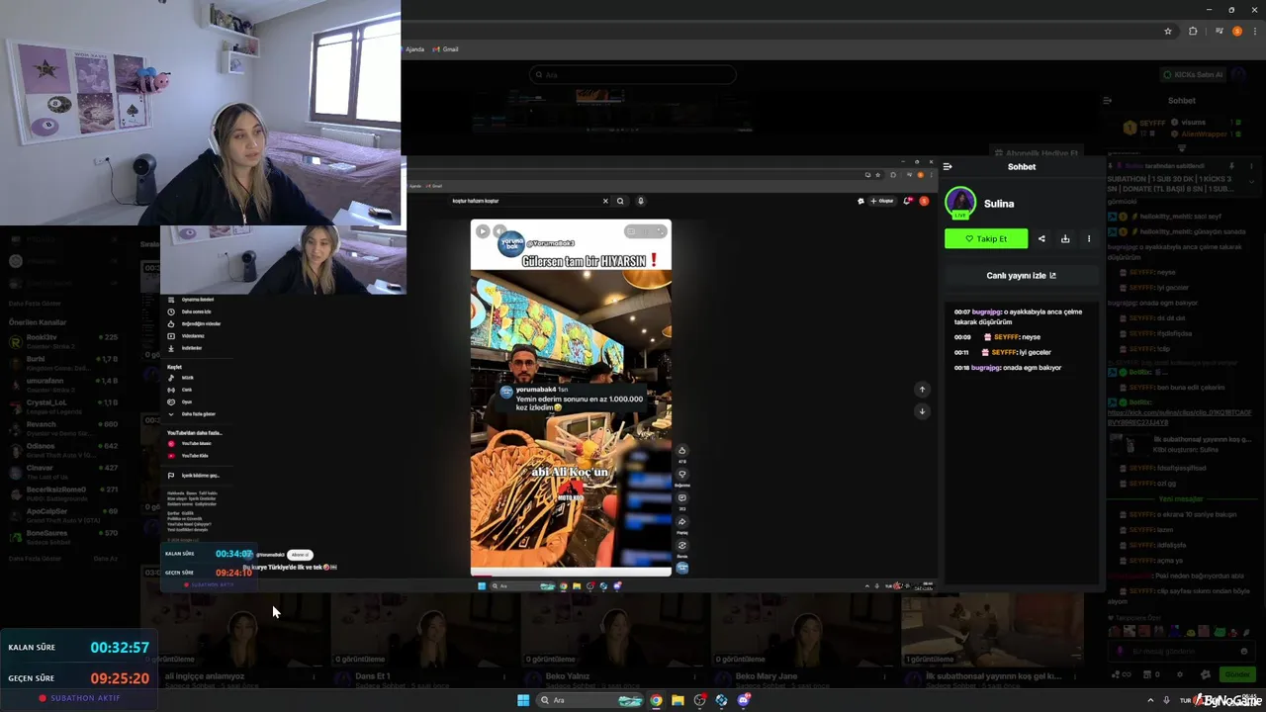
Task: Open the Canlı yayını izle link
Action: (x=1021, y=276)
